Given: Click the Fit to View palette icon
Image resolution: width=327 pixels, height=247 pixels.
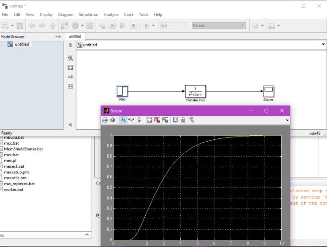Looking at the screenshot, I should pos(71,67).
